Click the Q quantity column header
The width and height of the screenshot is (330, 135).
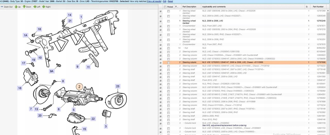click(307, 7)
